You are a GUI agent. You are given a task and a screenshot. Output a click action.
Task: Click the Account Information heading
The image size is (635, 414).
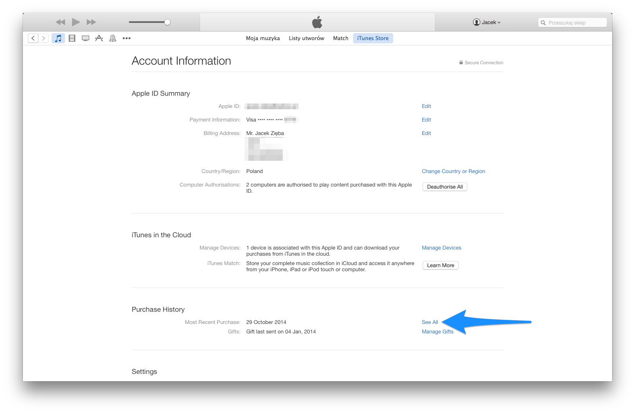181,61
